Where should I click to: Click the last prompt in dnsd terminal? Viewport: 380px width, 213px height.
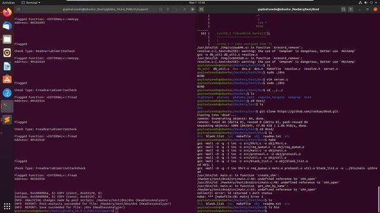[x=232, y=211]
